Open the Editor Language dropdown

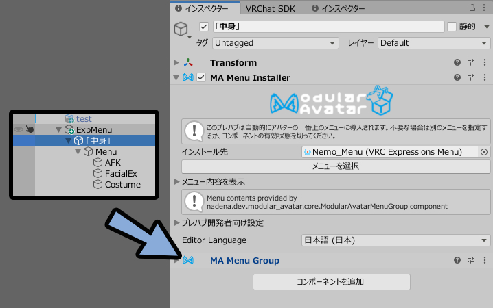[396, 240]
